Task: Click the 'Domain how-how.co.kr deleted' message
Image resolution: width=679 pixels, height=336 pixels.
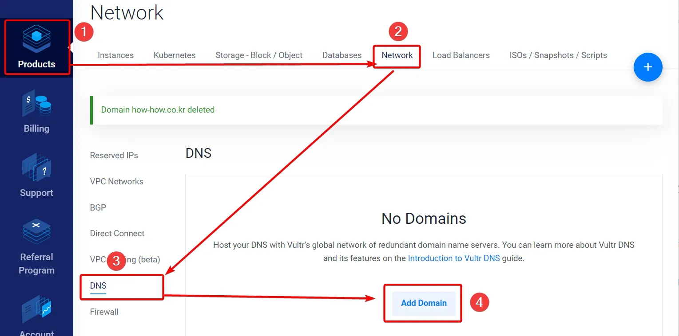Action: pos(158,109)
